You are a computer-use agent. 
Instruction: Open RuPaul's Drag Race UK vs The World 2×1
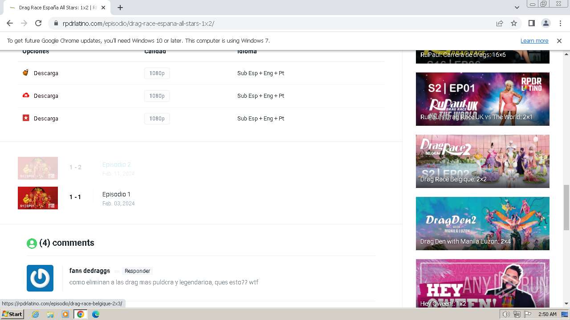tap(483, 99)
